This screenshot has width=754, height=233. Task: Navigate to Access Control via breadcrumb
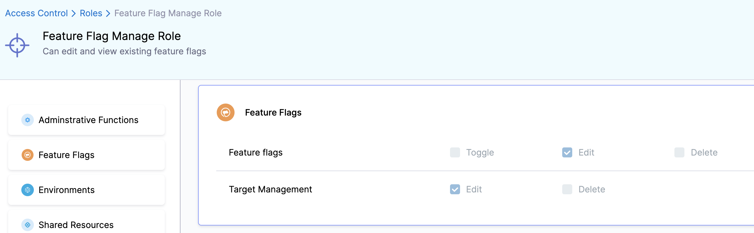pyautogui.click(x=36, y=13)
